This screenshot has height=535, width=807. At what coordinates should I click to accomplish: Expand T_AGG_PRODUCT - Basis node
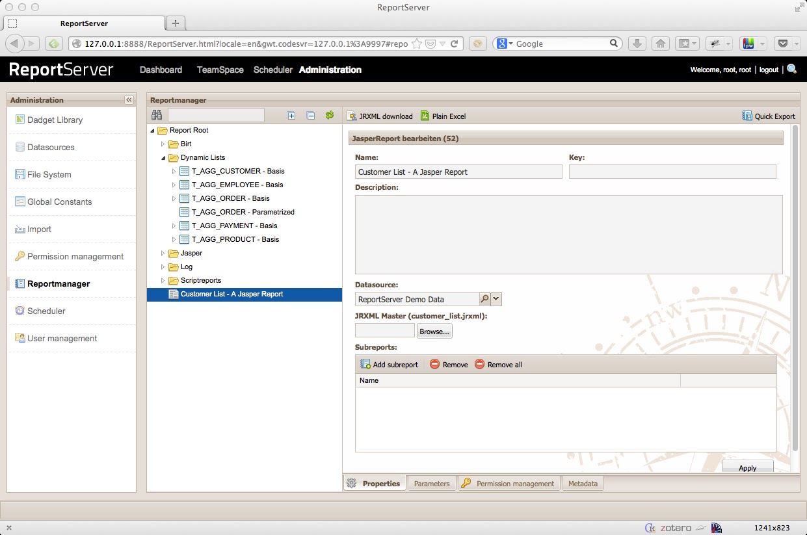point(174,240)
